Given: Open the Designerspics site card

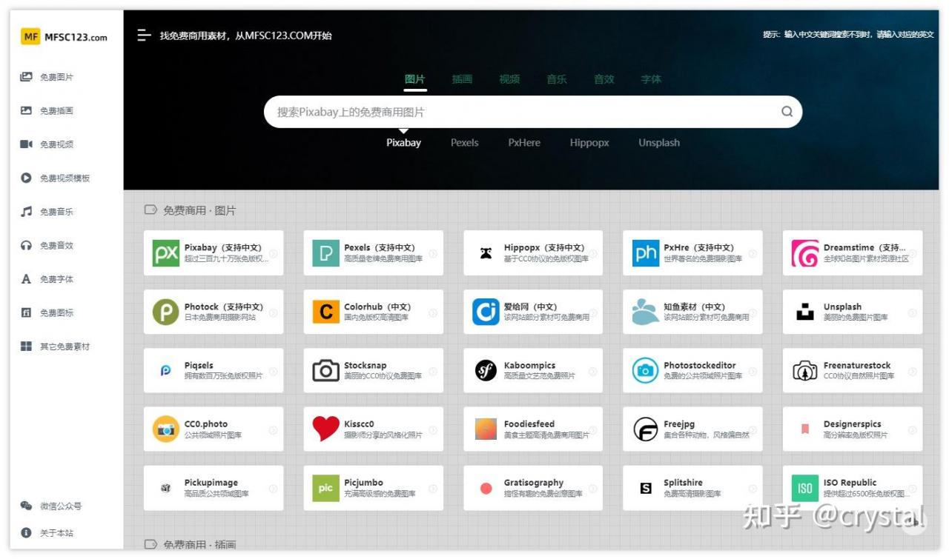Looking at the screenshot, I should click(x=853, y=429).
